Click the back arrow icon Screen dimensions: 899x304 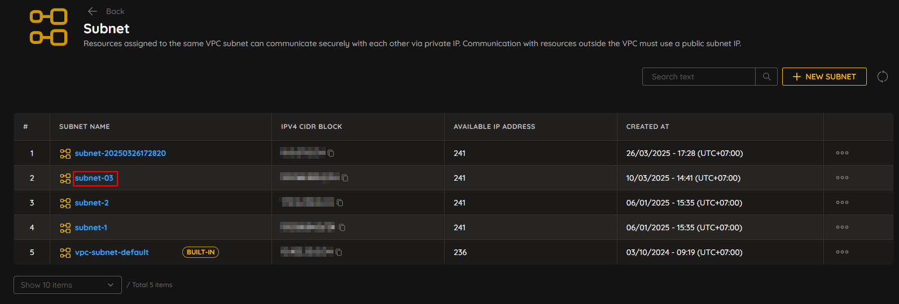[x=93, y=11]
